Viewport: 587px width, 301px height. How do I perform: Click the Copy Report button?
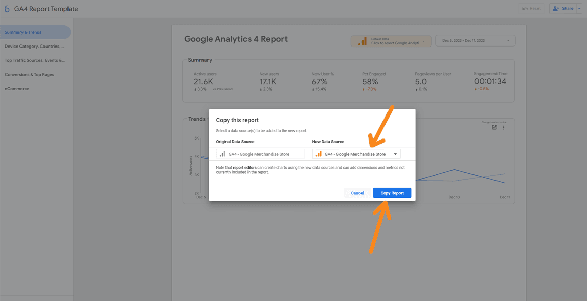pos(392,193)
